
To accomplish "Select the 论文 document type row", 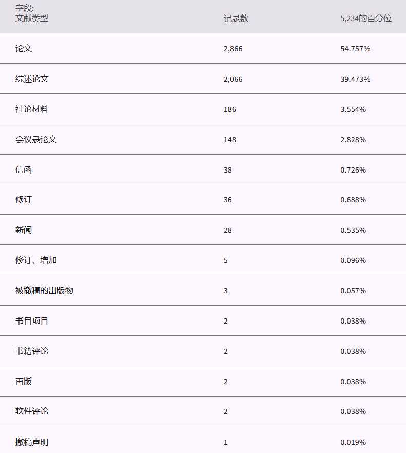I will pyautogui.click(x=24, y=49).
